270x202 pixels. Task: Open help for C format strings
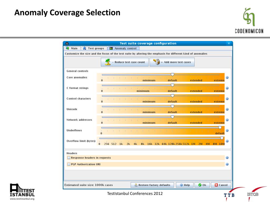click(227, 88)
